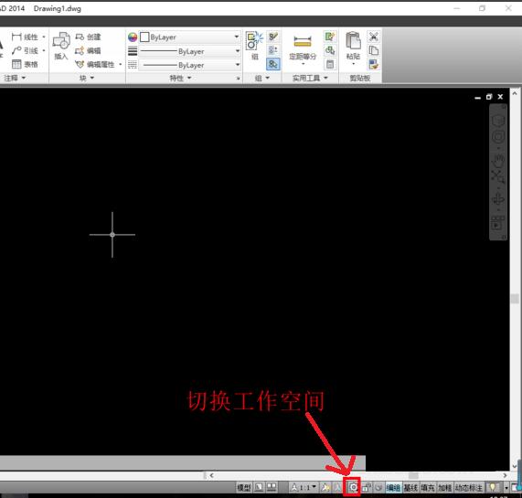
Task: Toggle the 填充 status bar button
Action: click(x=428, y=488)
